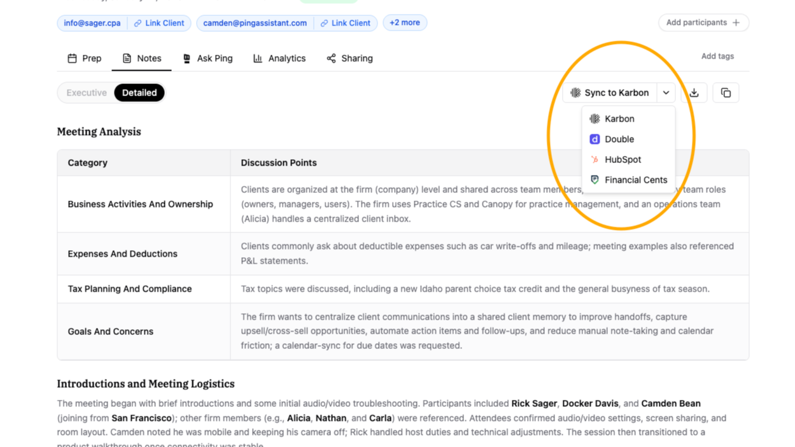Click the Notes tab
This screenshot has height=447, width=795.
142,59
